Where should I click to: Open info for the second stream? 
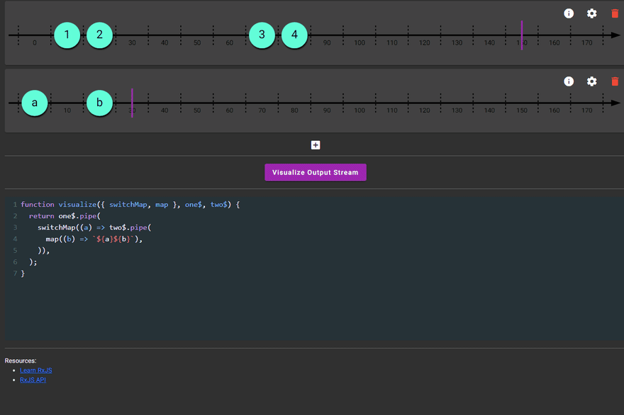tap(569, 81)
